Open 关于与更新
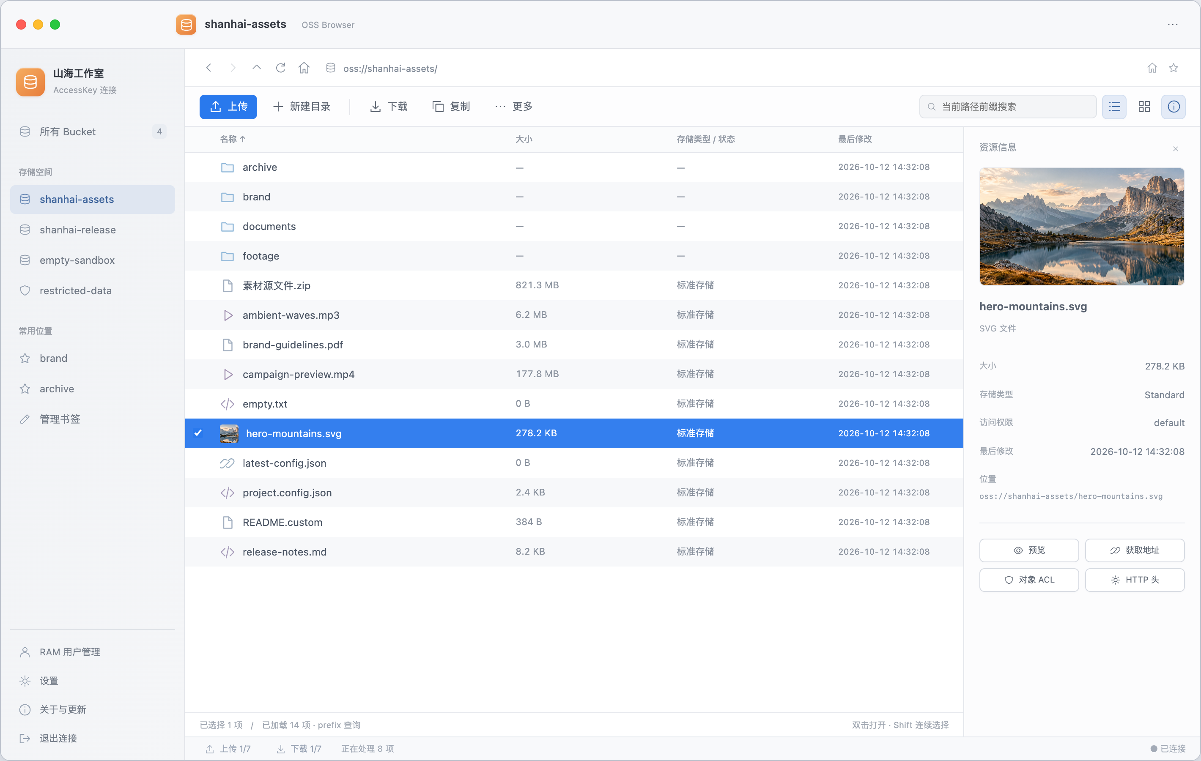Screen dimensions: 1201x761 92,710
